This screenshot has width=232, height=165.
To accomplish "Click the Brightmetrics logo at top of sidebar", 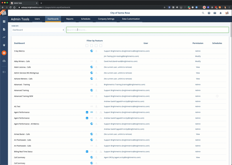I will click(4, 13).
